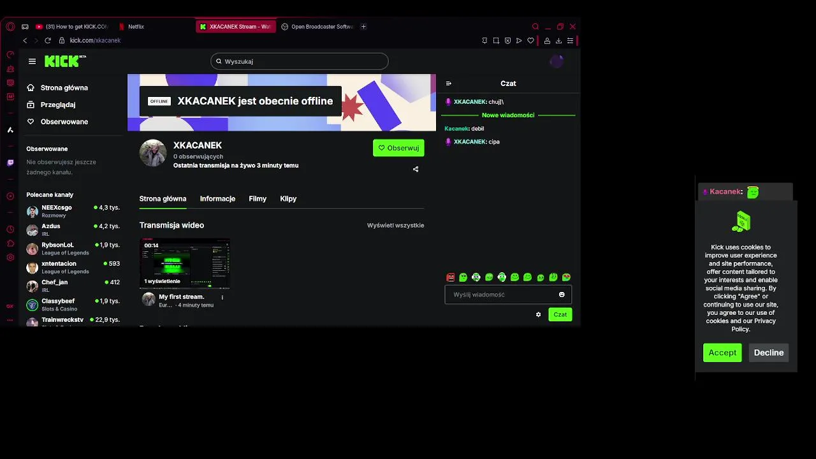Switch to the Klipy tab
The height and width of the screenshot is (459, 816).
tap(288, 199)
